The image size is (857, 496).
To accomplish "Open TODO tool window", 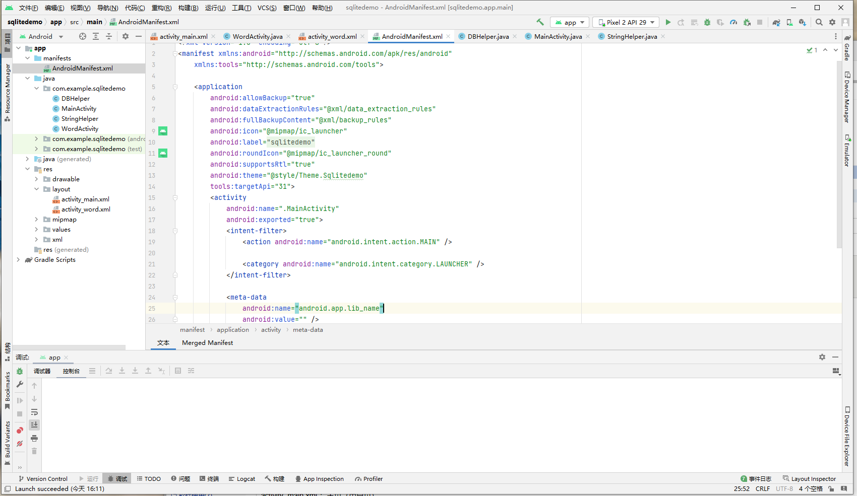I will click(149, 479).
